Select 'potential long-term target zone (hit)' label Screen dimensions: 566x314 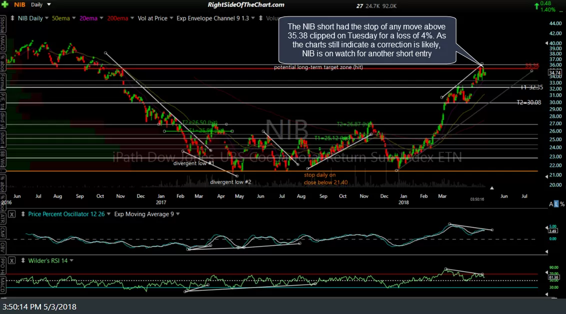(318, 67)
